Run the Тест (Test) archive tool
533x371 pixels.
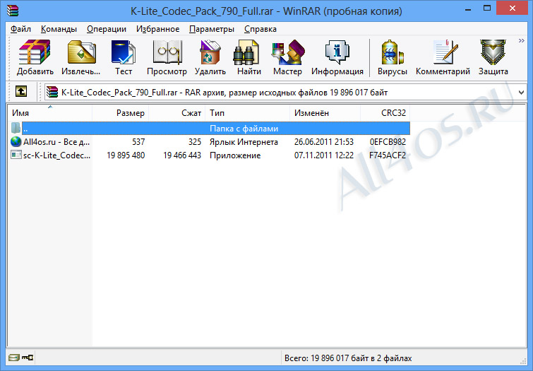(x=123, y=52)
